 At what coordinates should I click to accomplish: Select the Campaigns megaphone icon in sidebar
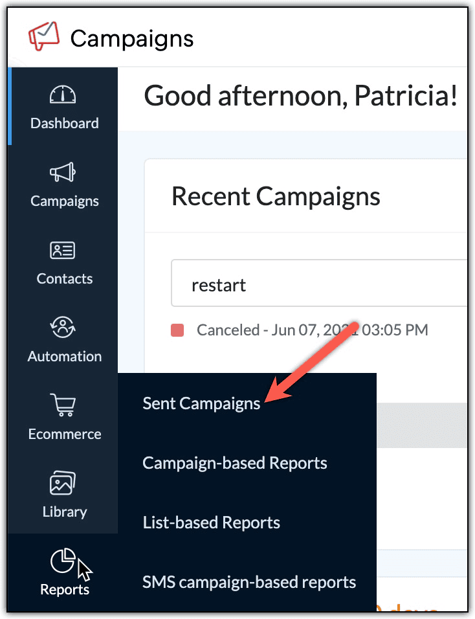pyautogui.click(x=63, y=172)
